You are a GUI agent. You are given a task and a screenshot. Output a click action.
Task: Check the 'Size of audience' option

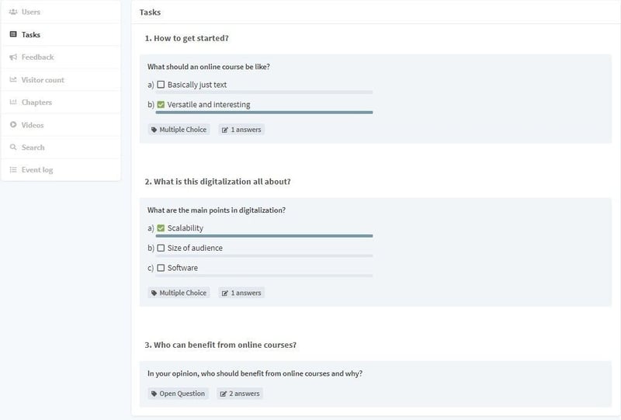coord(161,248)
